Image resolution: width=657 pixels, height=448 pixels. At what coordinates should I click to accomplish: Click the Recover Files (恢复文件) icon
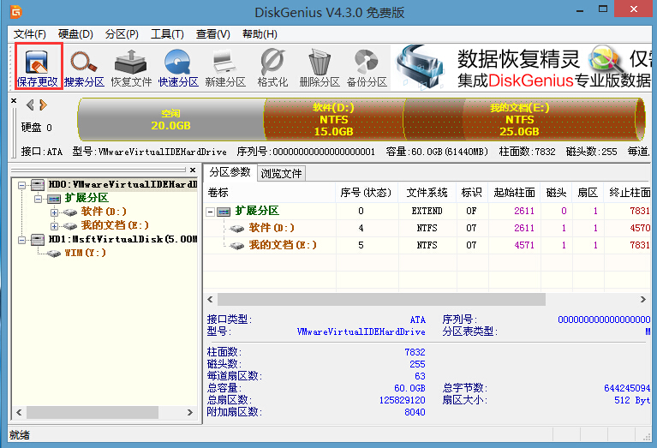pyautogui.click(x=131, y=67)
